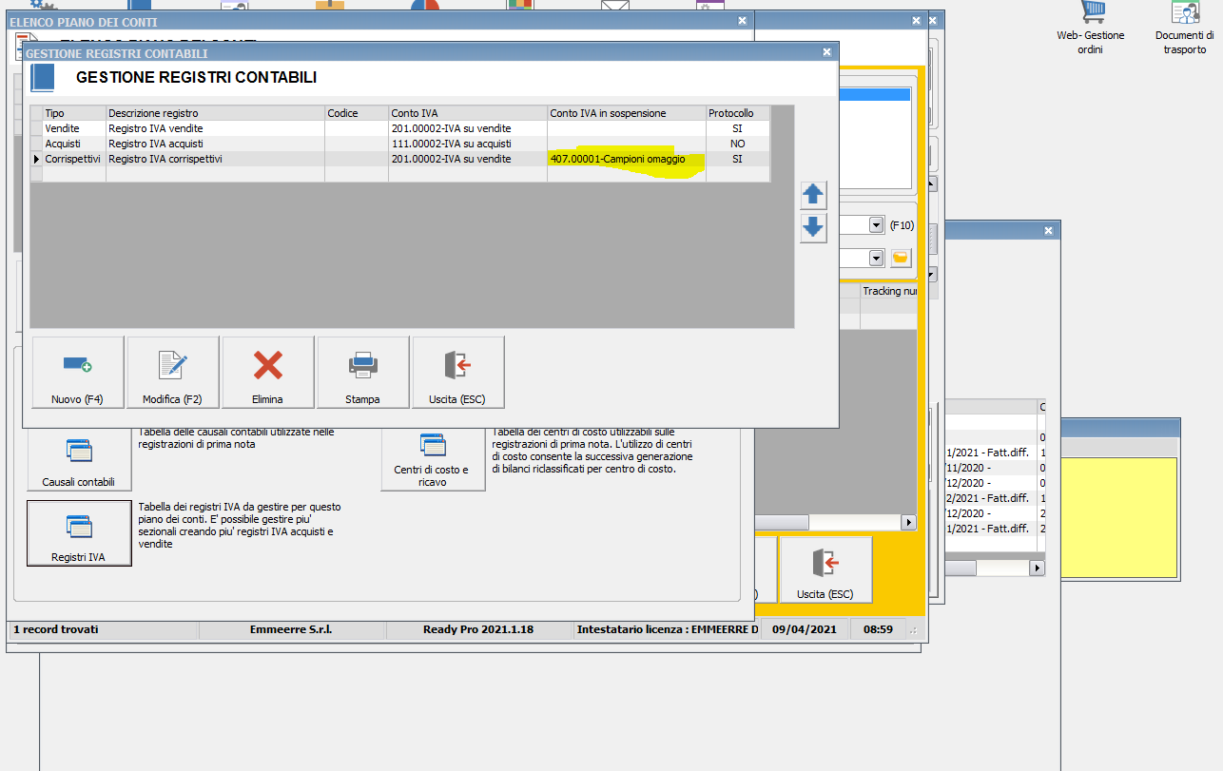Move the selected registro up with the blue arrow
This screenshot has width=1223, height=771.
[813, 195]
